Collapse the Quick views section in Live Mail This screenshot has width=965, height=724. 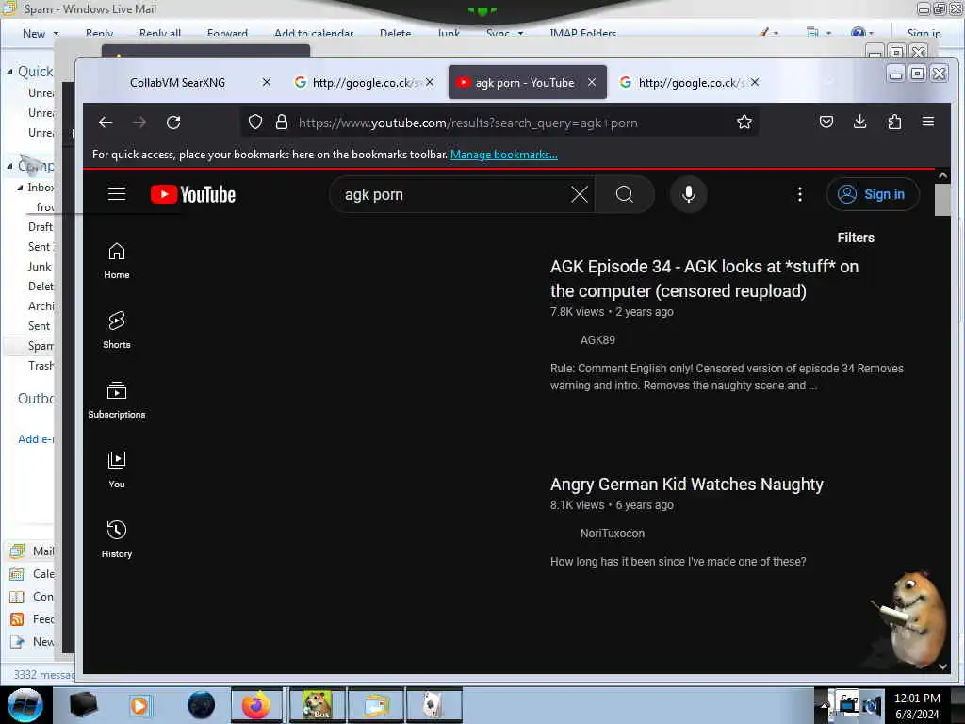coord(9,72)
